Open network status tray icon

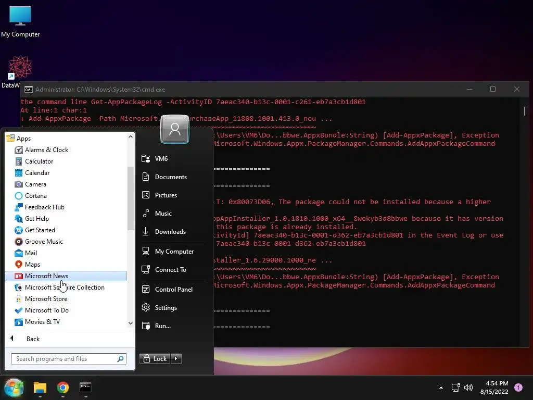[x=455, y=387]
